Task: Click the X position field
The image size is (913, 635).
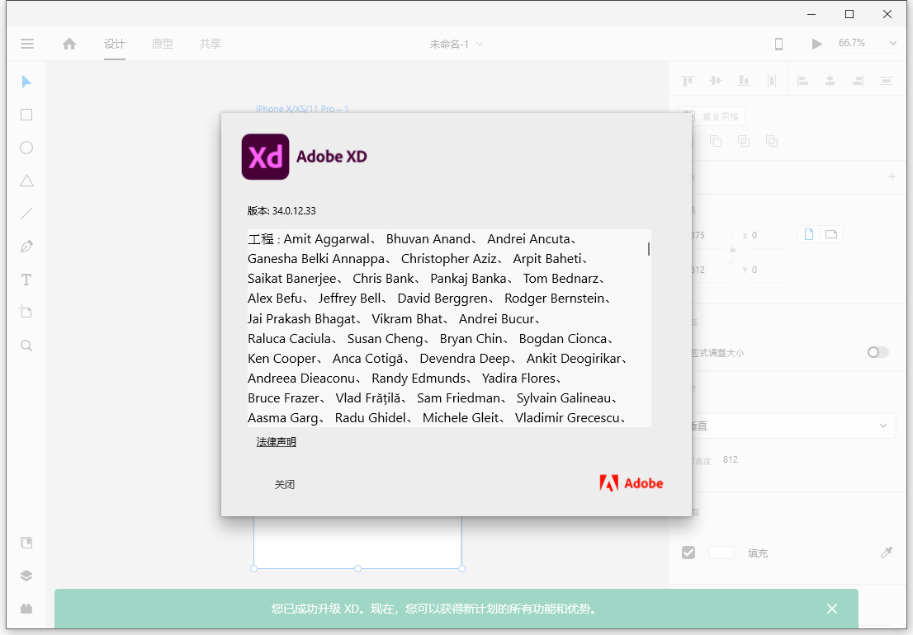Action: click(769, 236)
